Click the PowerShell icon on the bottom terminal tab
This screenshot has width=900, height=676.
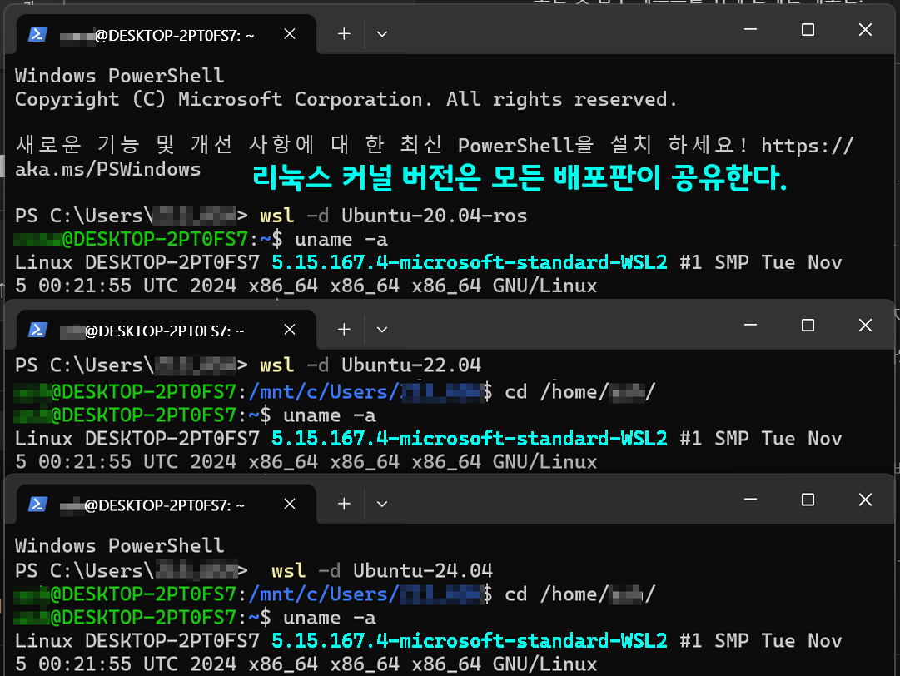37,505
